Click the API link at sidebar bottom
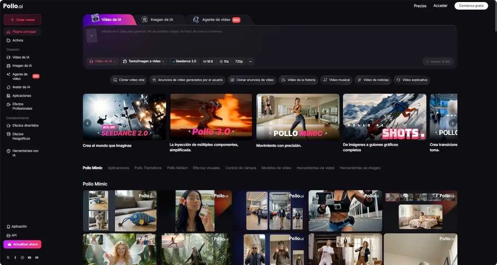Viewport: 497px width, 265px height. click(x=14, y=235)
